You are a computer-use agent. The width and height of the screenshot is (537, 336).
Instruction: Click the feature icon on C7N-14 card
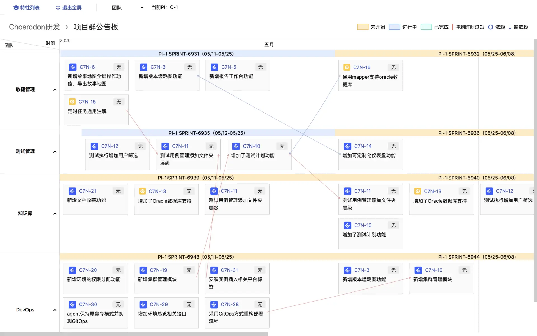coord(347,146)
